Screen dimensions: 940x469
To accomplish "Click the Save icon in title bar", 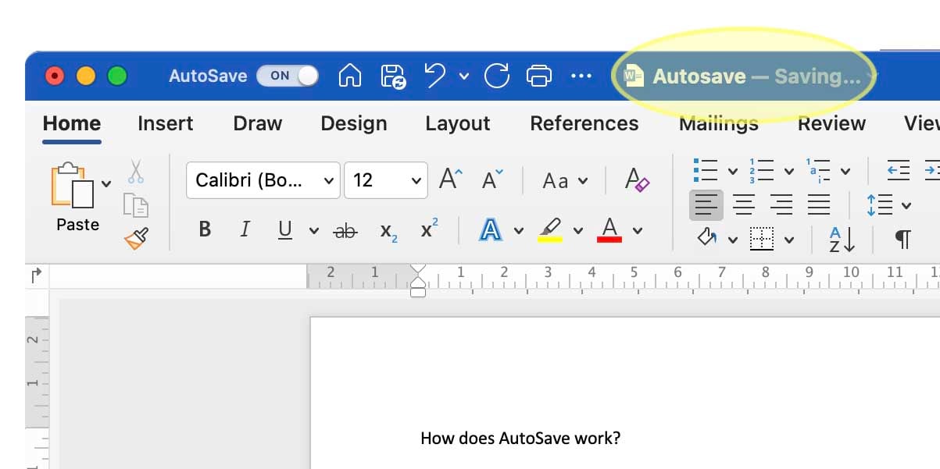I will pyautogui.click(x=393, y=76).
